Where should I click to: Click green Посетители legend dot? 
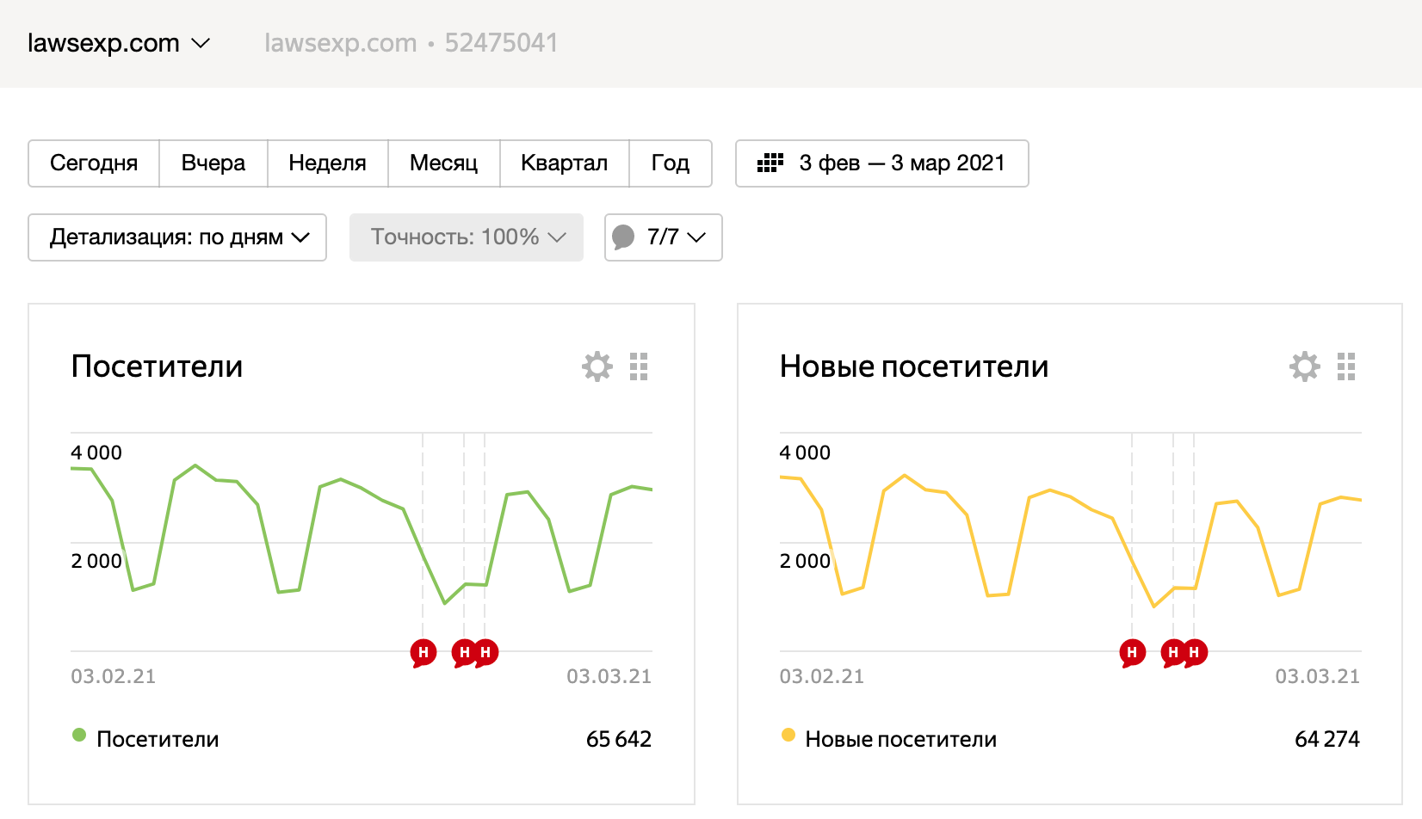(x=79, y=735)
